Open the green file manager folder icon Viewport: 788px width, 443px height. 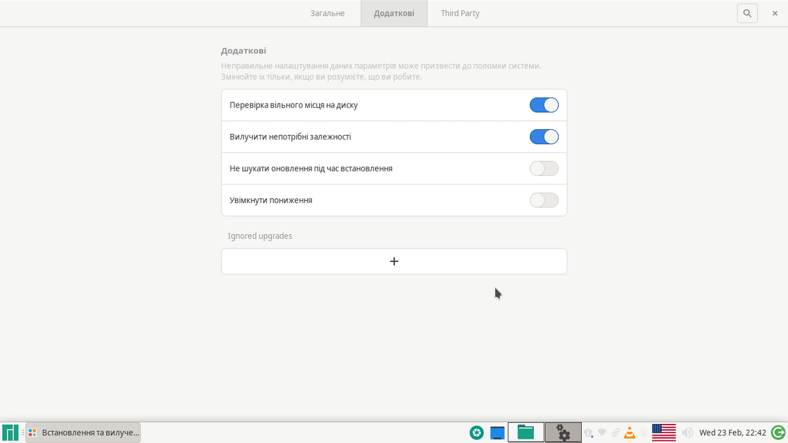[526, 432]
